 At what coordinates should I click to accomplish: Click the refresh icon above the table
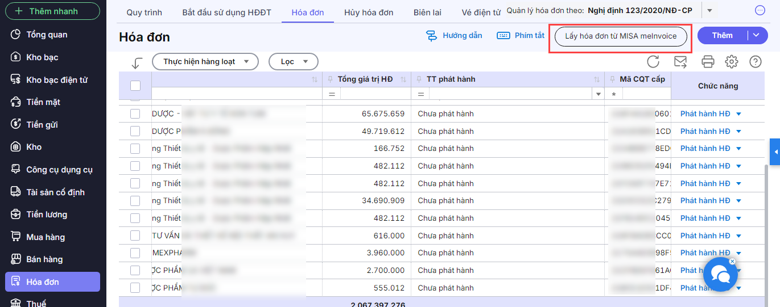653,61
